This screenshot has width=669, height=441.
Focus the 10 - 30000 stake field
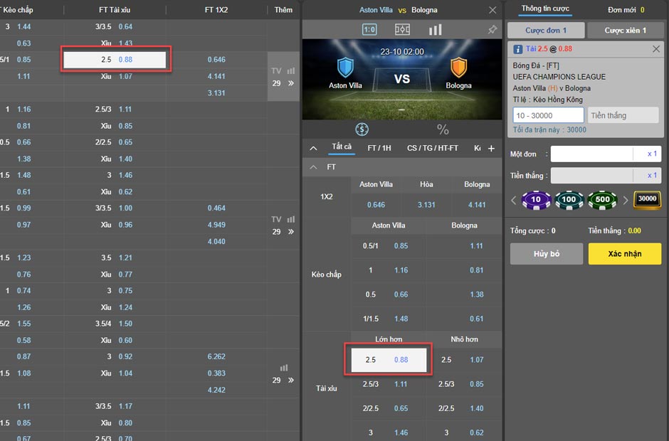(x=548, y=115)
